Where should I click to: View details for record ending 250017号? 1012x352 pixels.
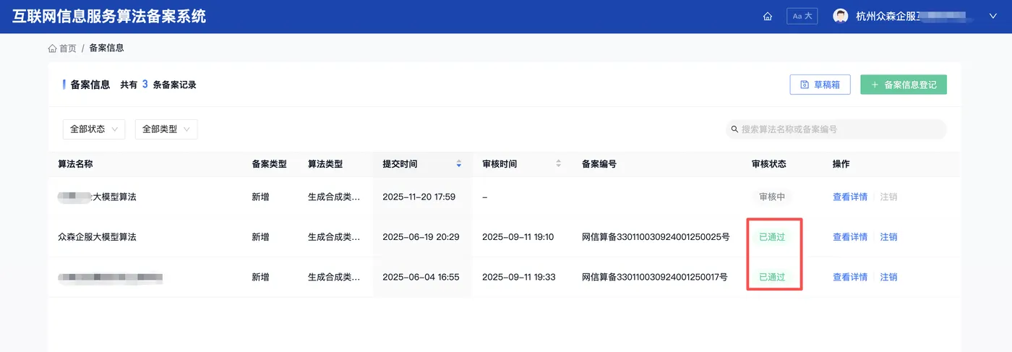click(x=850, y=277)
